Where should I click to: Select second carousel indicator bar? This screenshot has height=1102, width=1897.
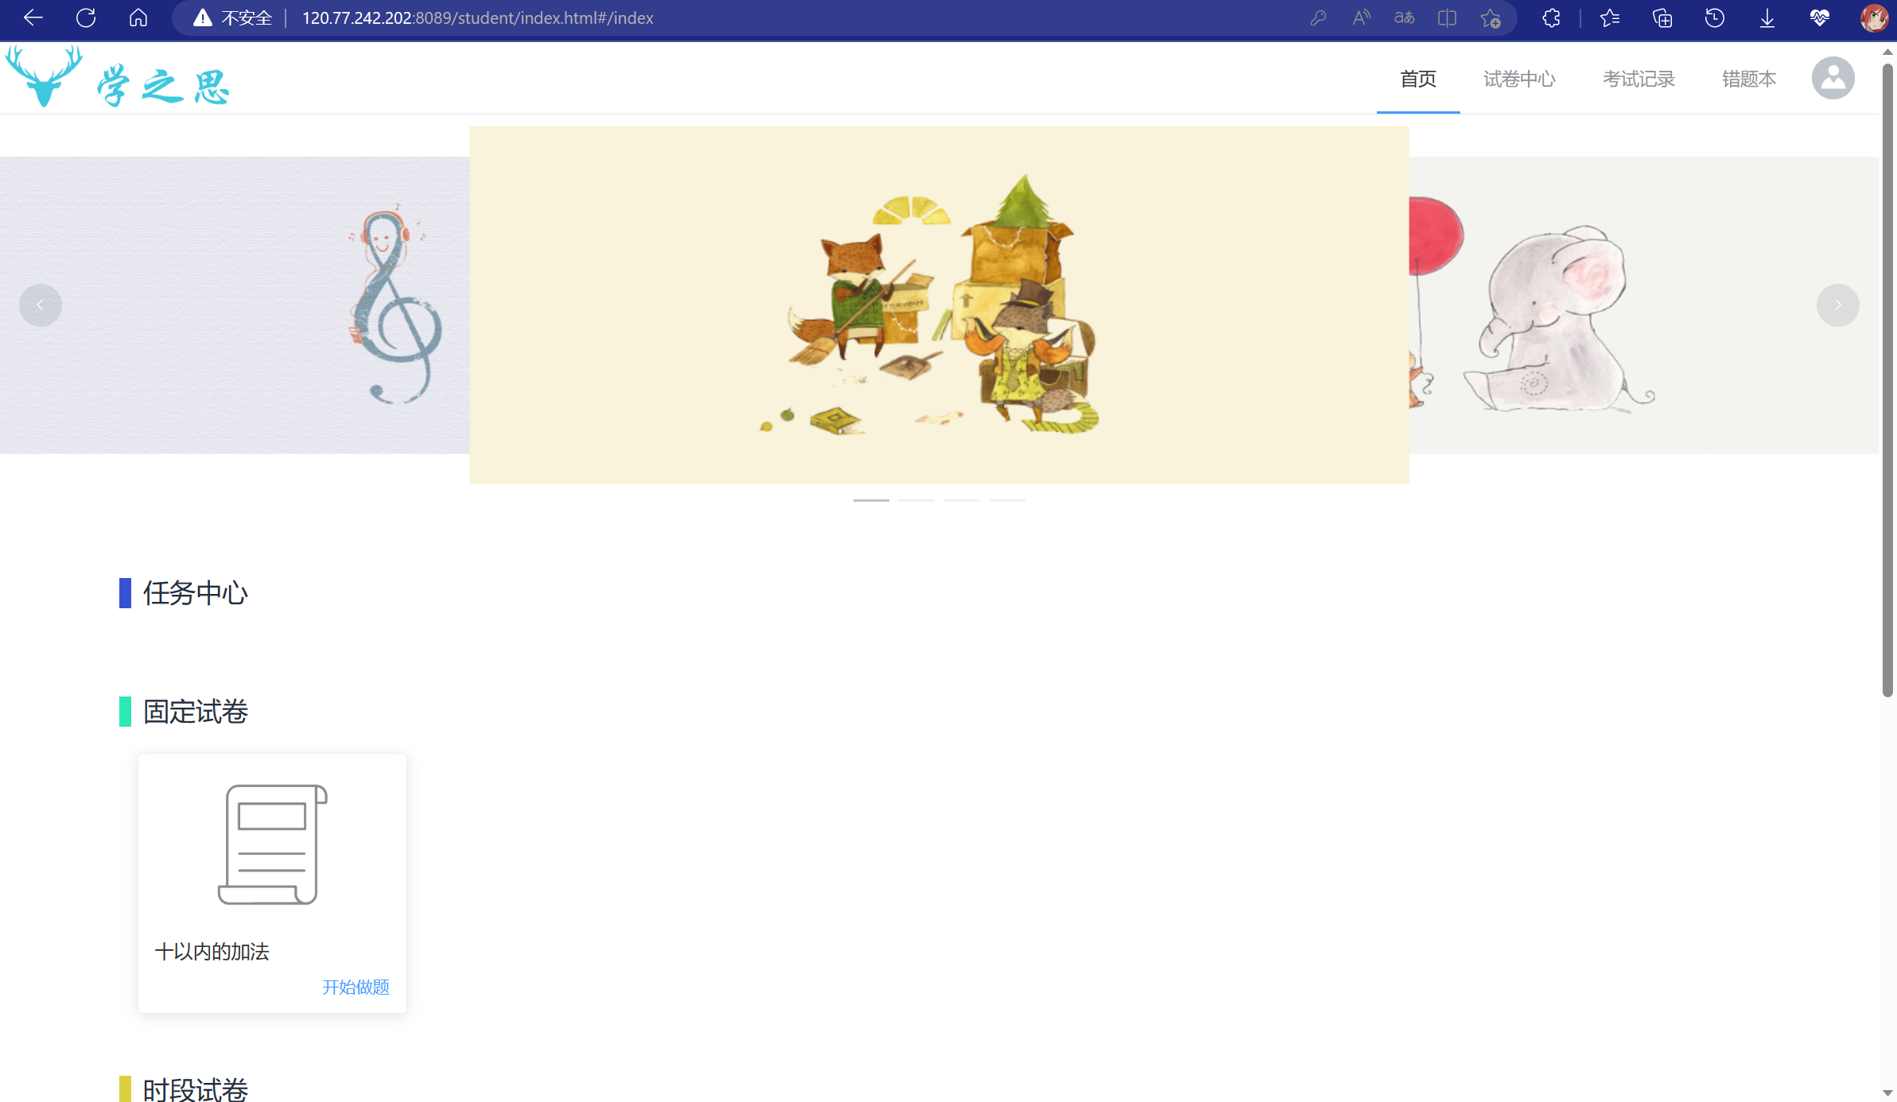click(916, 500)
